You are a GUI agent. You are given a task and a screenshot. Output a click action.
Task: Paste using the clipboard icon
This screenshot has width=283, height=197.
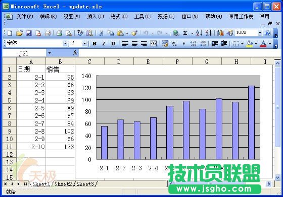120,33
